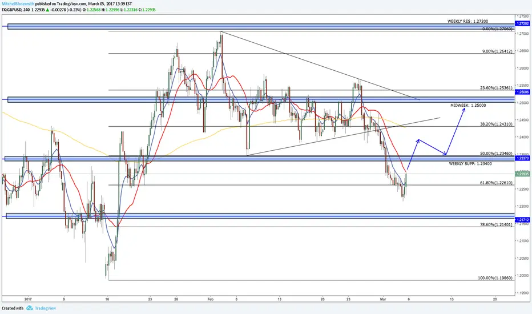532x314 pixels.
Task: Click the close value C:1.22935
Action: (147, 10)
